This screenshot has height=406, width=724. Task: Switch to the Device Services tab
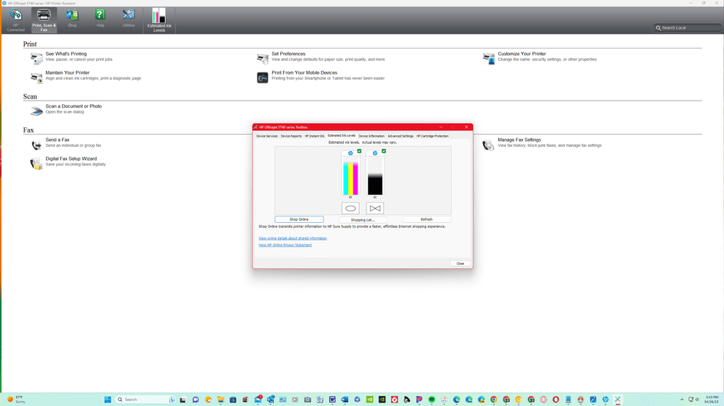266,136
